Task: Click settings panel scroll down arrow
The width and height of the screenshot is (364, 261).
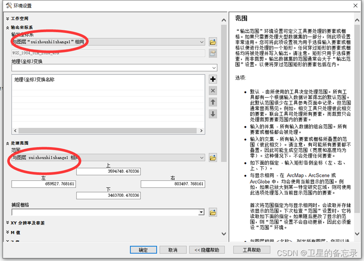Action: pyautogui.click(x=224, y=234)
